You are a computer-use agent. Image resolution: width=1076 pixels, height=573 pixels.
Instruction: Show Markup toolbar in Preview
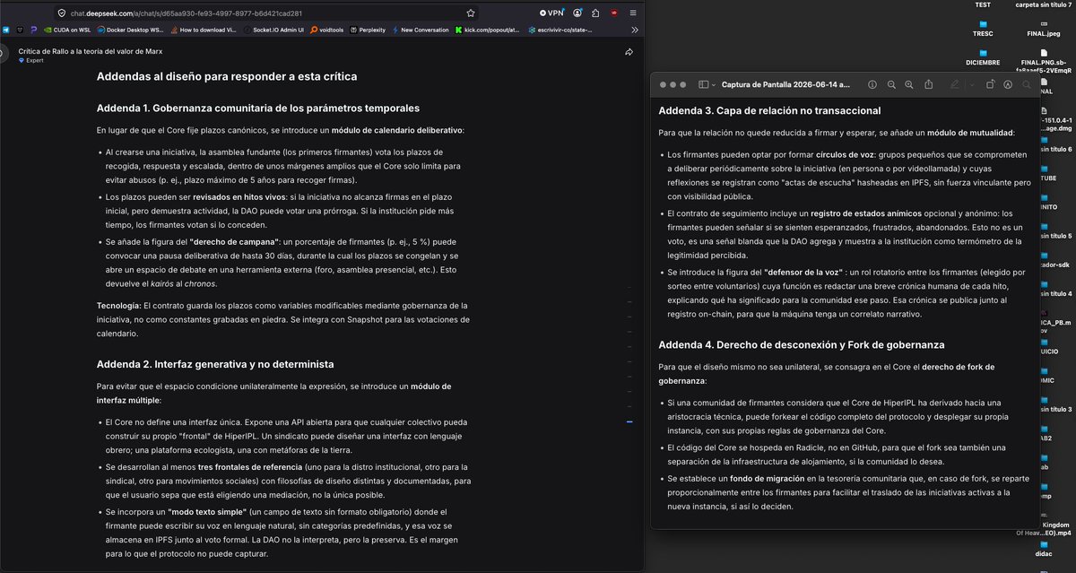(x=1008, y=84)
